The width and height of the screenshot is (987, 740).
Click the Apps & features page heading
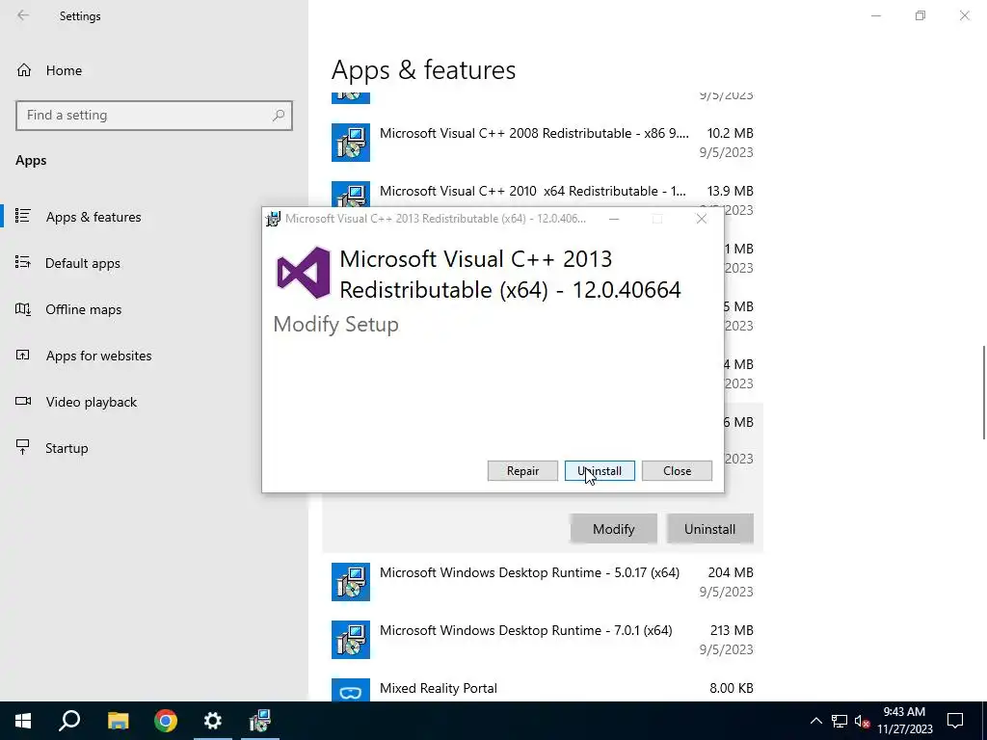424,69
